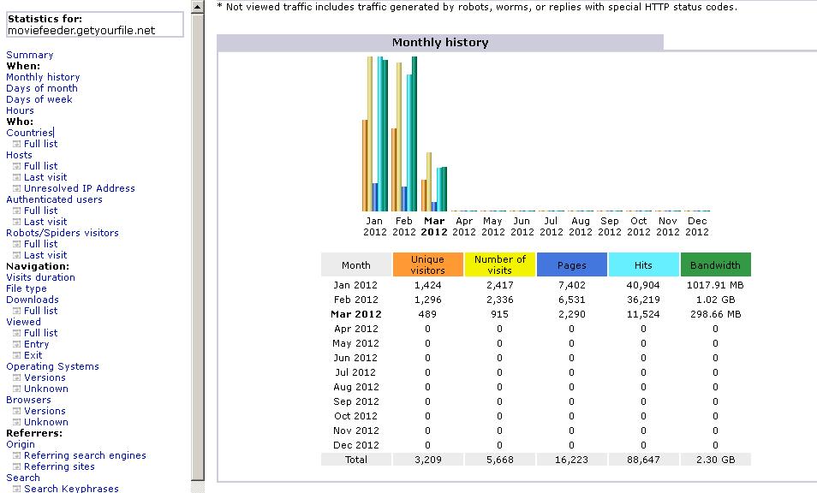Open the Days of week report
This screenshot has height=493, width=817.
tap(39, 99)
